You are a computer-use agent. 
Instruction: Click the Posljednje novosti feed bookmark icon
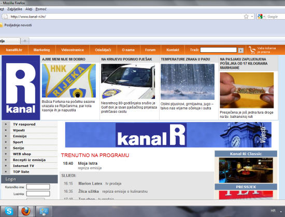click(1, 25)
